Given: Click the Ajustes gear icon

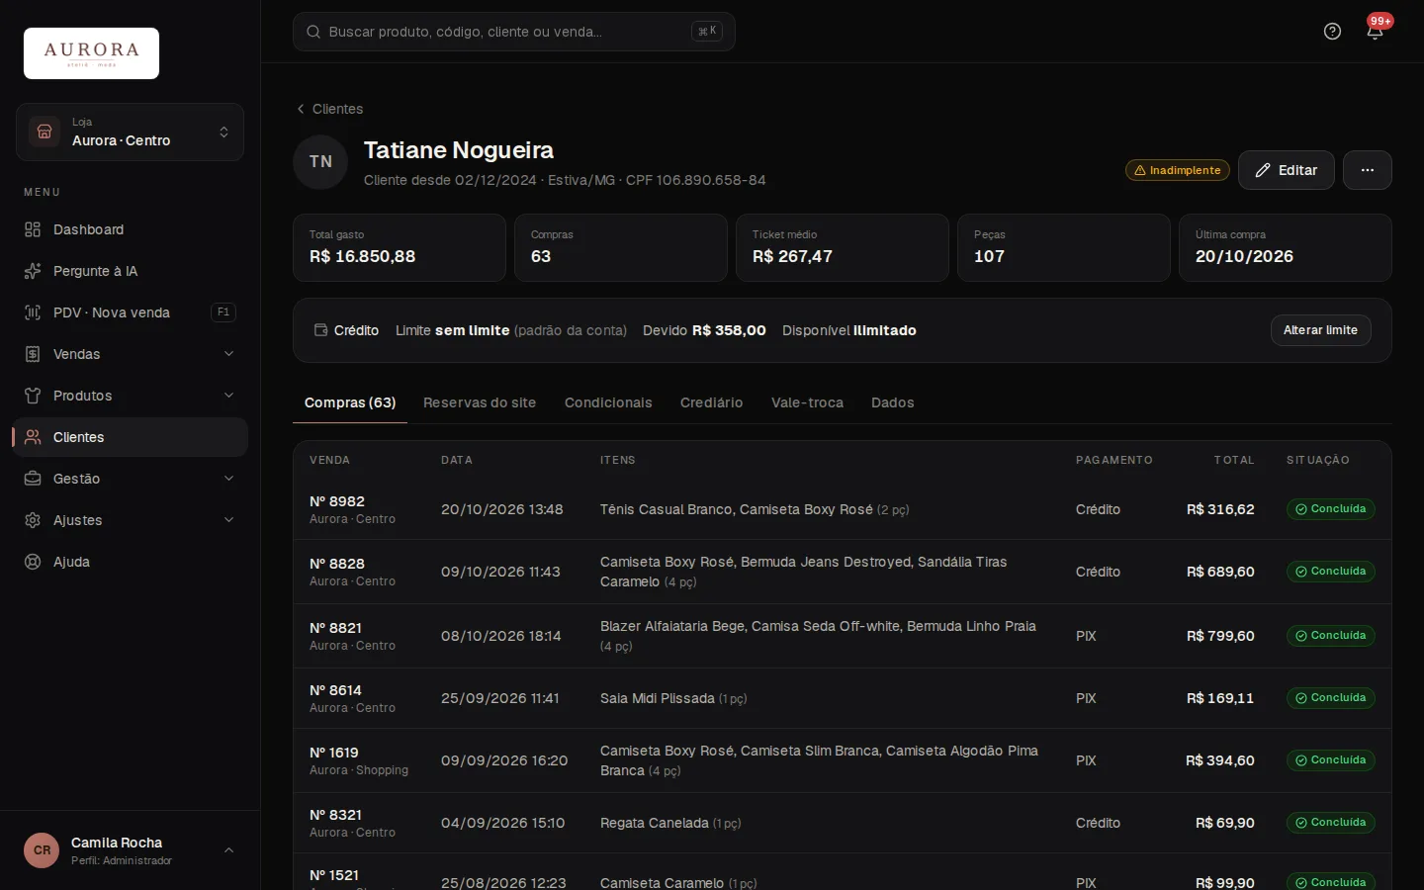Looking at the screenshot, I should click(x=33, y=520).
